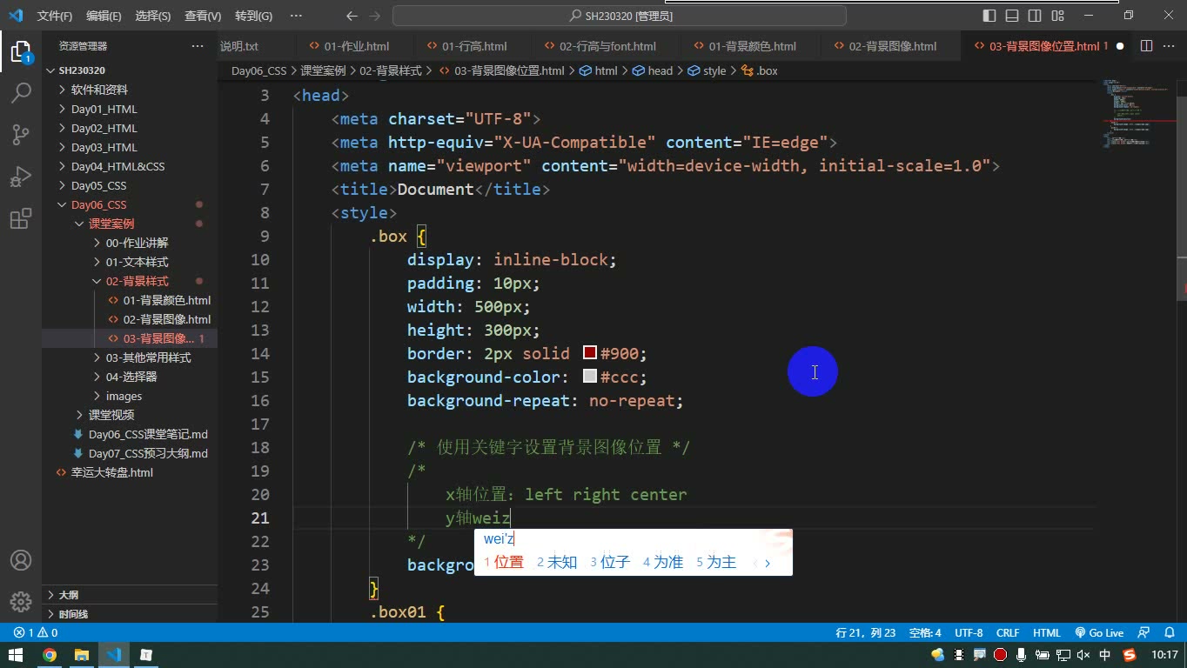Open Day06_CSS课堂笔记.md file
Image resolution: width=1187 pixels, height=668 pixels.
148,434
